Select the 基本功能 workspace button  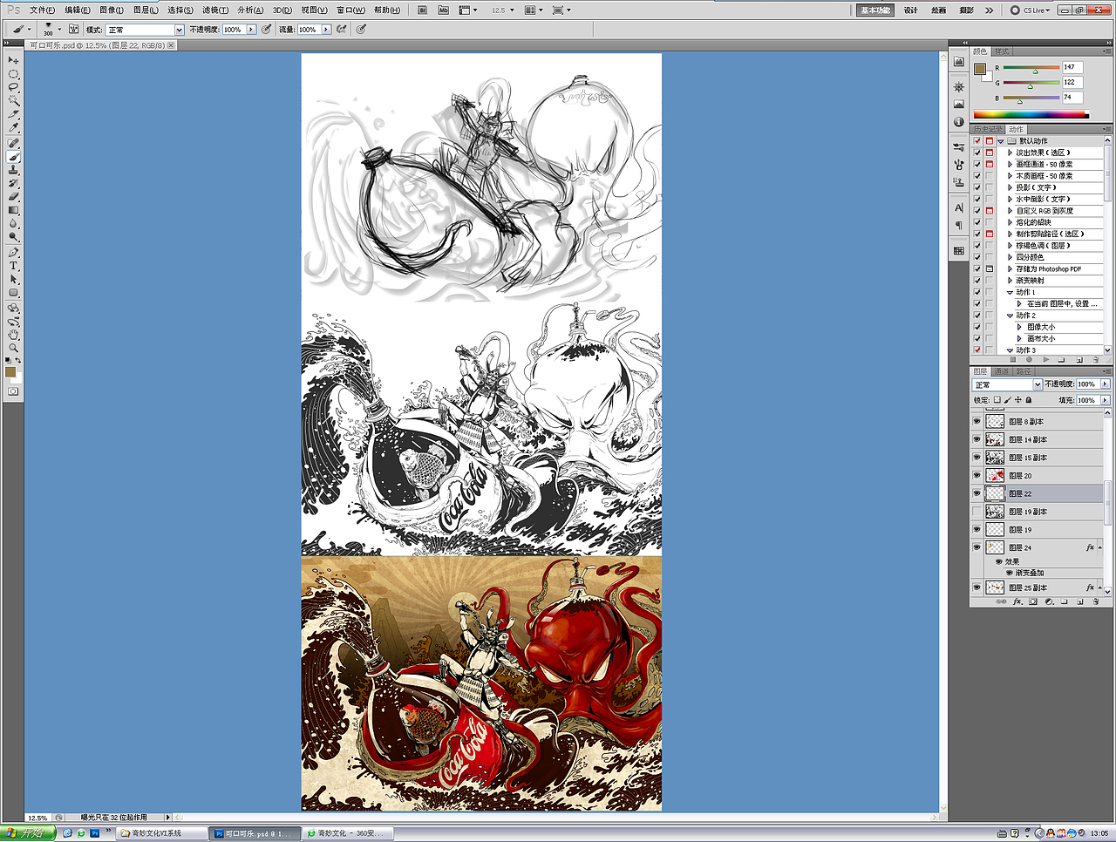coord(875,10)
